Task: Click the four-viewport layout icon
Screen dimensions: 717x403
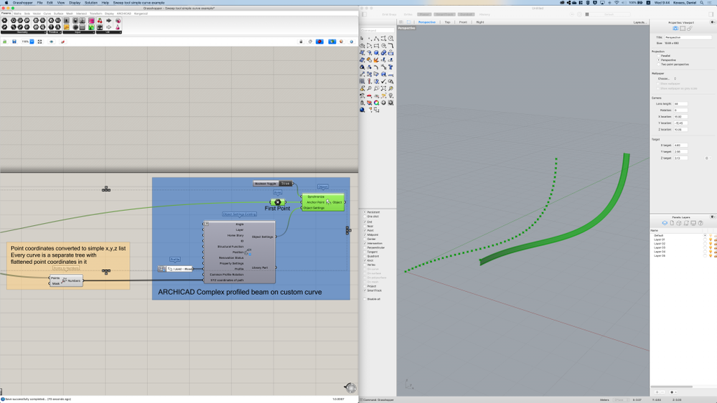Action: click(401, 22)
